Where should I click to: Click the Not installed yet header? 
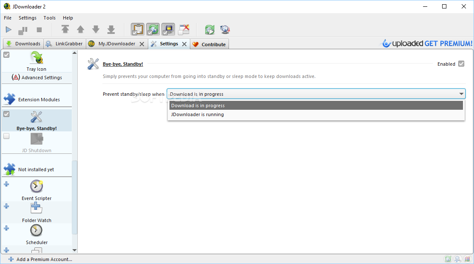(x=37, y=169)
